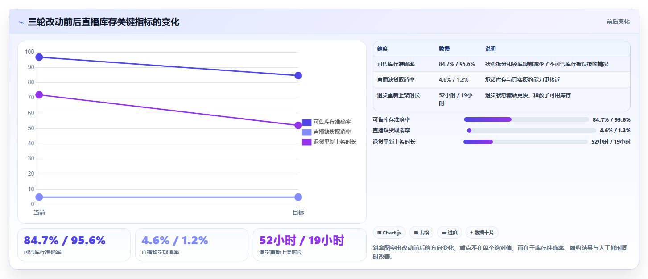Click the 4.6% / 1.2% progress value
Screen dimensions: 648x279
[x=615, y=131]
